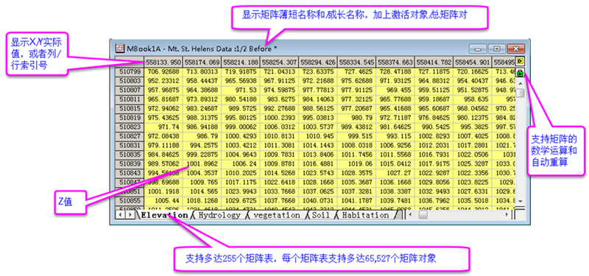Click the cell with value 1010.945
Viewport: 589px width, 276px height.
point(318,136)
